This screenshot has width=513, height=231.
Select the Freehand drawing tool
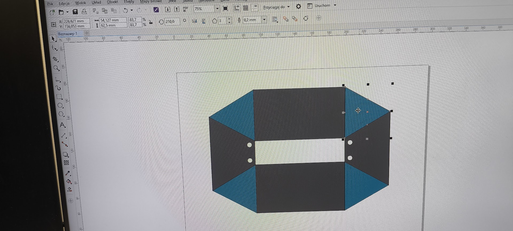coord(57,79)
